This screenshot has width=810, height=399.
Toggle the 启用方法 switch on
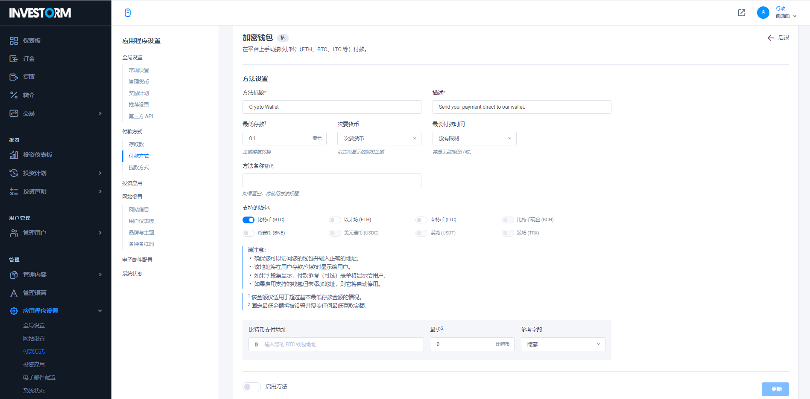click(x=251, y=387)
